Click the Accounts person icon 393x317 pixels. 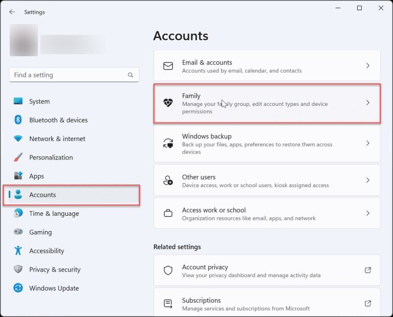coord(18,195)
